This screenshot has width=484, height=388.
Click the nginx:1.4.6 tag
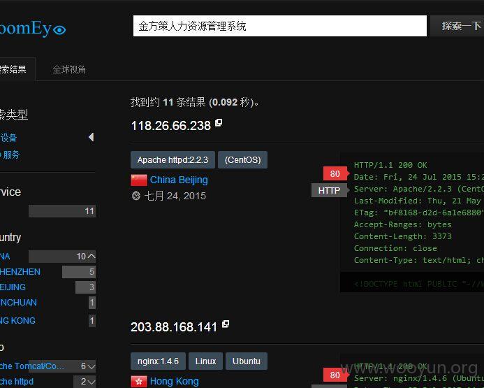(158, 361)
